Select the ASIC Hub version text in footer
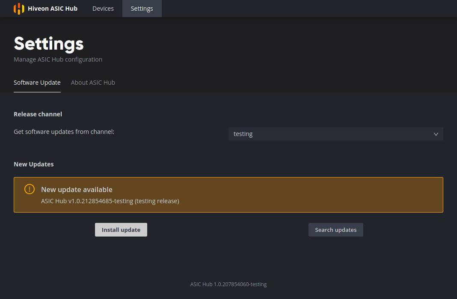Viewport: 457px width, 299px height. point(228,284)
